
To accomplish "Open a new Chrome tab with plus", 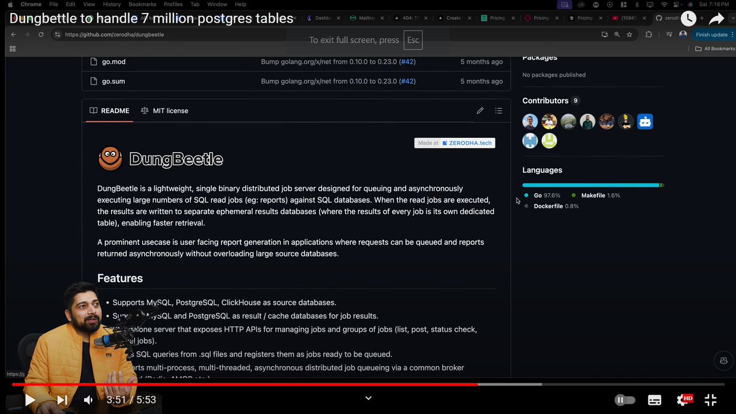I will (702, 18).
